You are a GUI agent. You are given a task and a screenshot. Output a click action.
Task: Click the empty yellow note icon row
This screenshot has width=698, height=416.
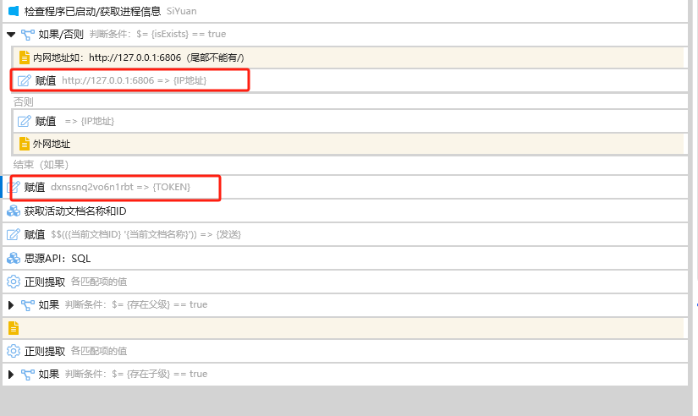tap(14, 328)
